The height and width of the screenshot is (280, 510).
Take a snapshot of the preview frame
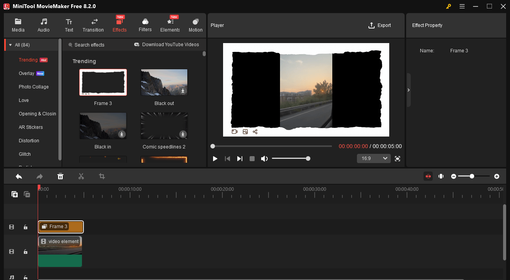click(245, 132)
